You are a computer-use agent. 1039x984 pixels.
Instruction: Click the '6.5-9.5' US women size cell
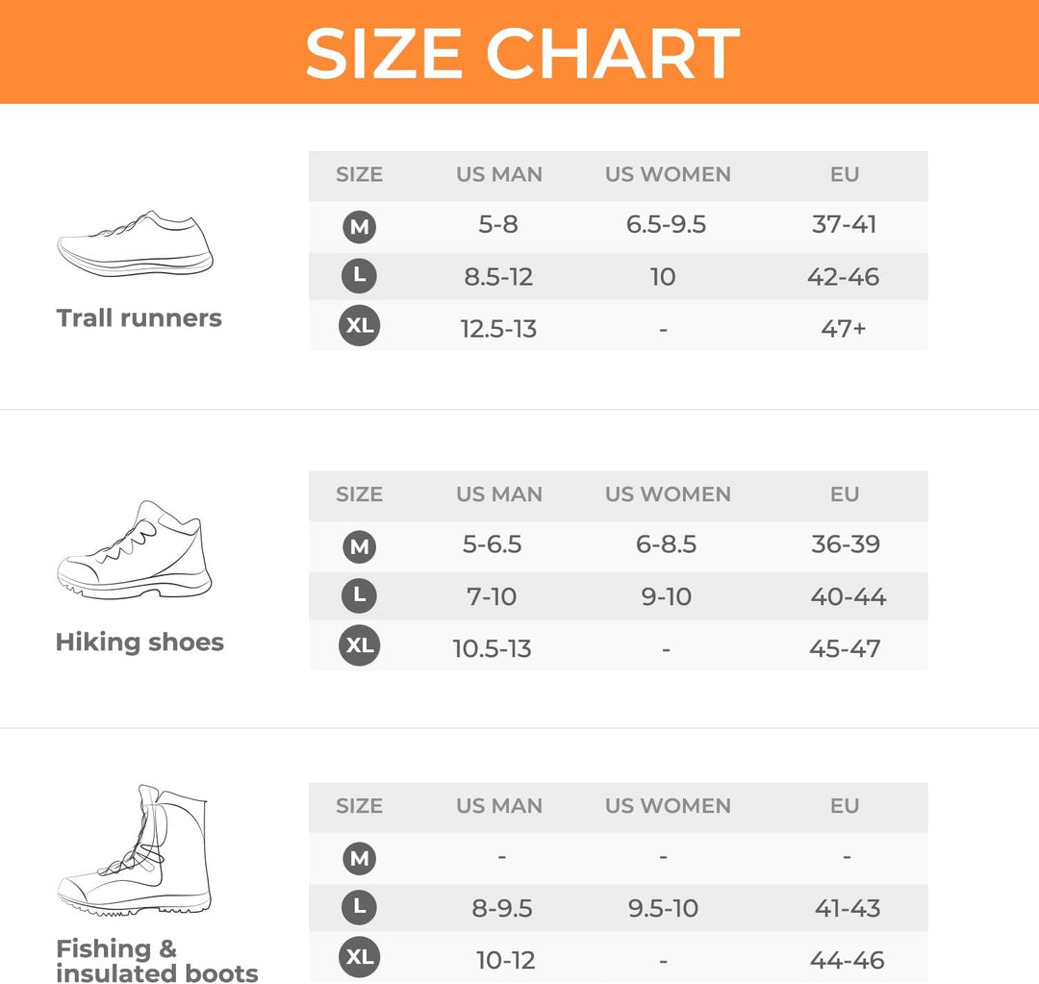tap(666, 225)
